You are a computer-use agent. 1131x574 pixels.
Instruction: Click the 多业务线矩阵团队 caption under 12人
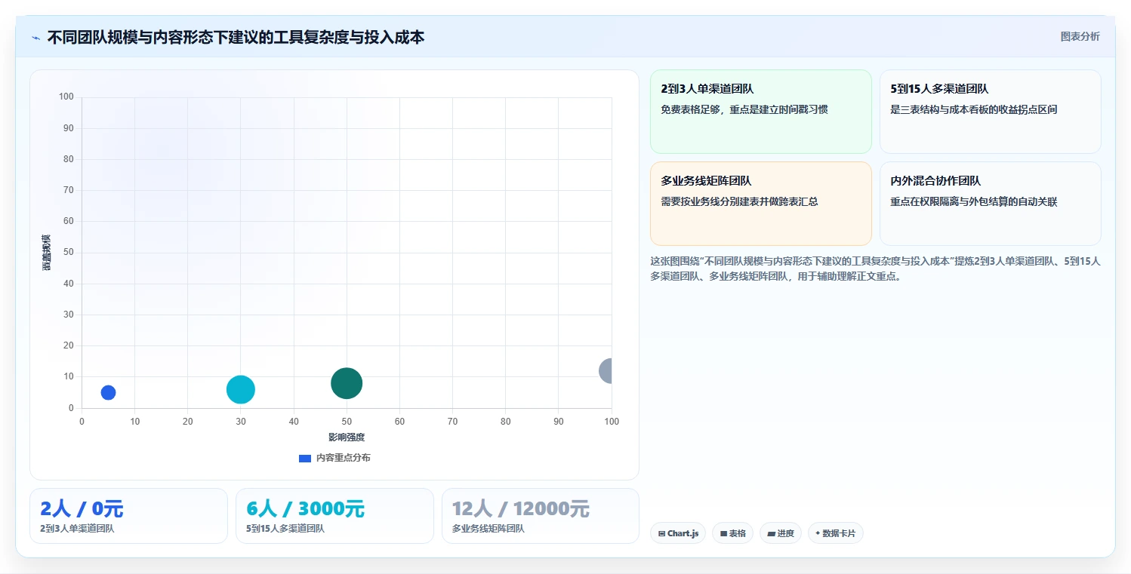[488, 529]
